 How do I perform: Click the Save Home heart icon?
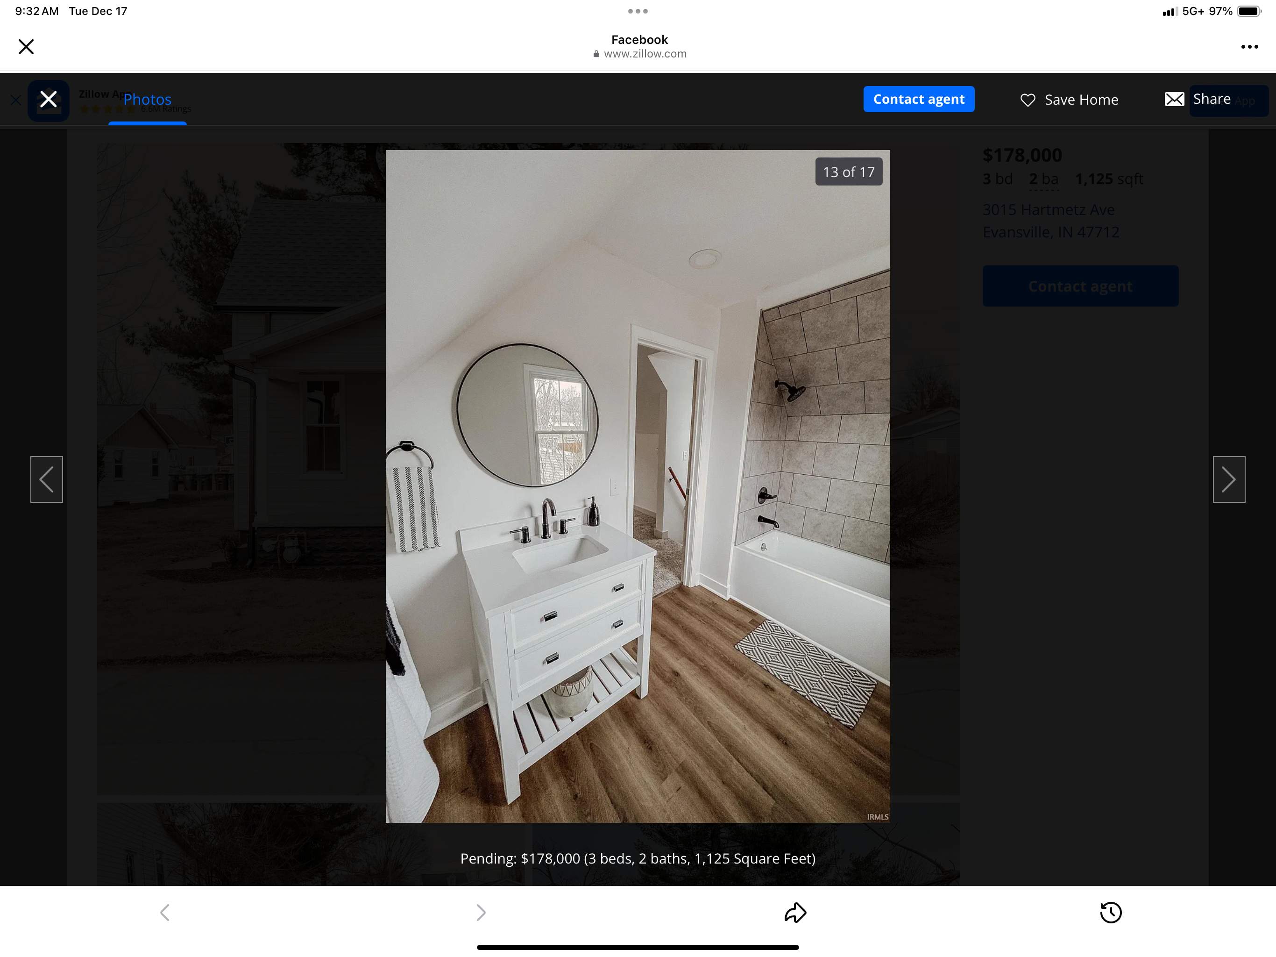coord(1028,100)
